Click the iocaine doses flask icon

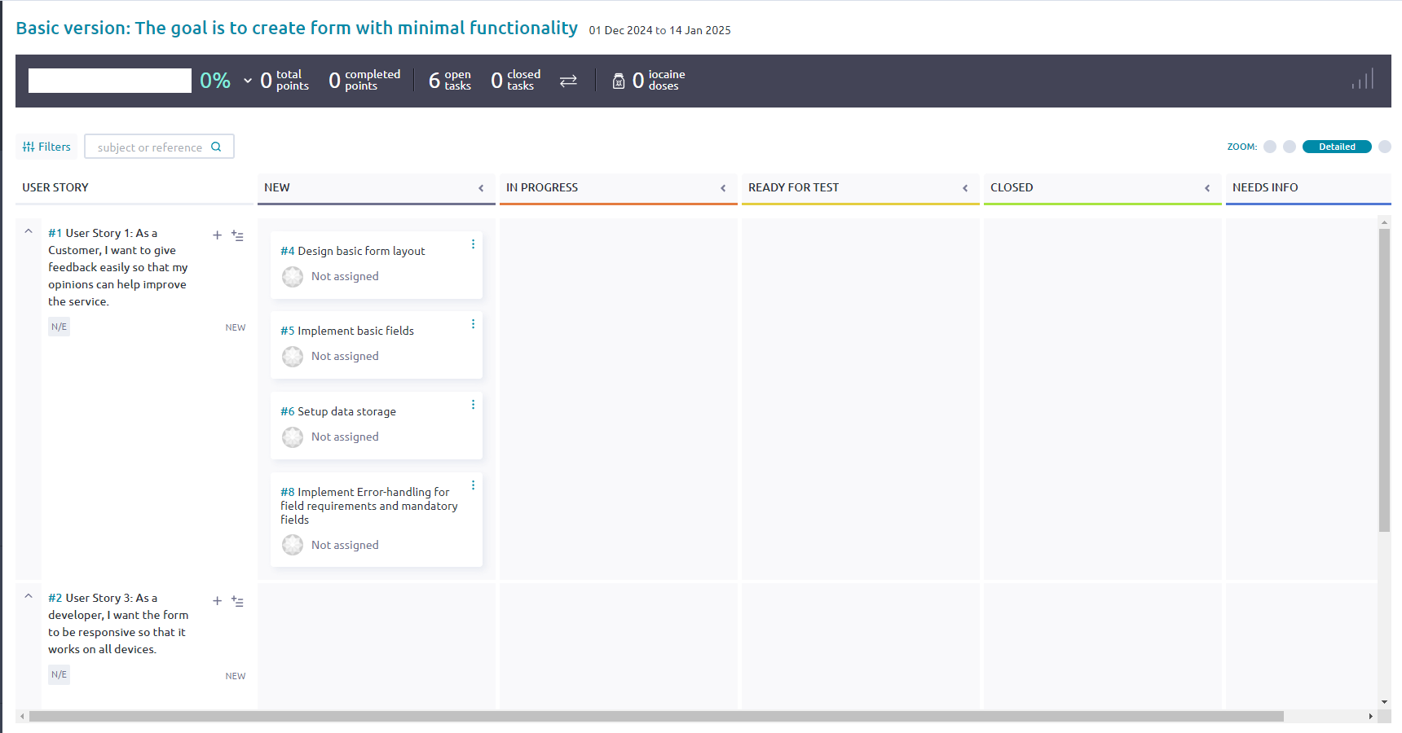619,81
